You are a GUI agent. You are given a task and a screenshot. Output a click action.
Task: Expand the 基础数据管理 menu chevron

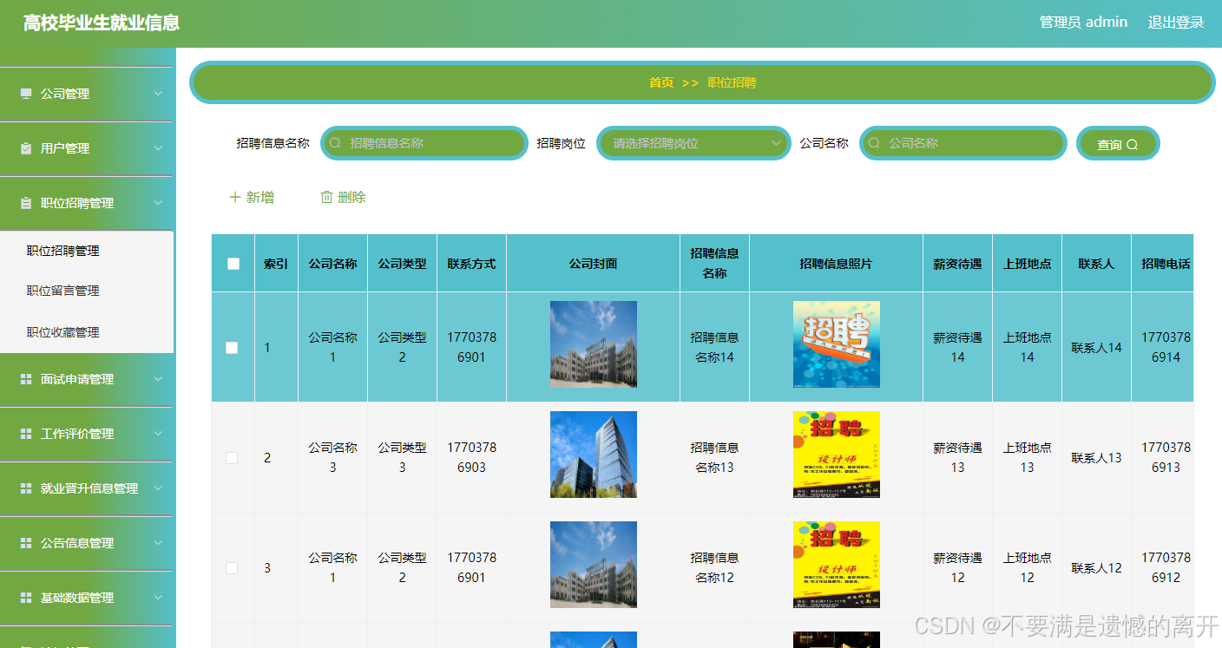pyautogui.click(x=158, y=598)
